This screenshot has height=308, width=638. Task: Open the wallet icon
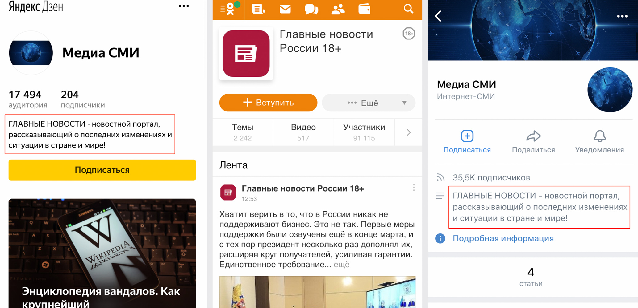pyautogui.click(x=364, y=9)
